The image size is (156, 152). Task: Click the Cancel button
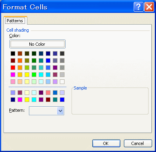tap(138, 143)
